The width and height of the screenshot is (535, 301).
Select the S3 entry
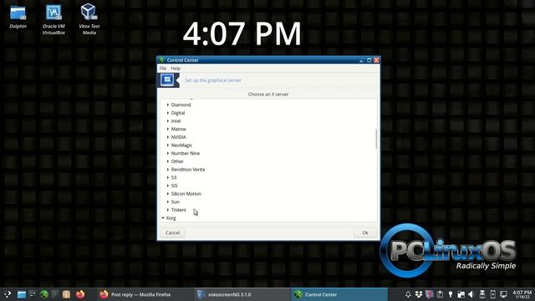(x=174, y=177)
